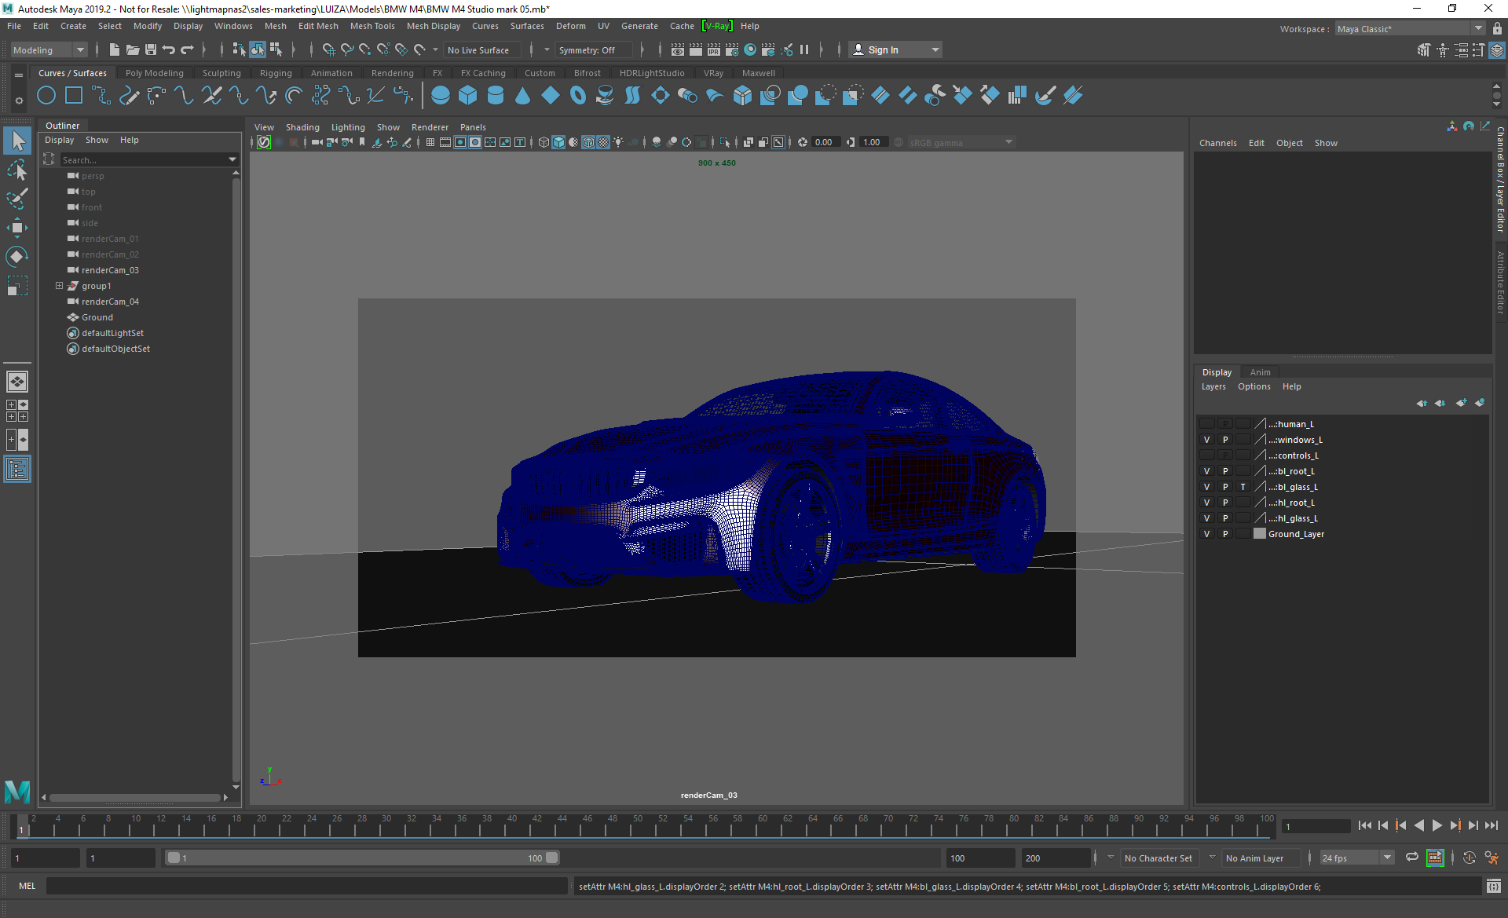Open the viewport Shading menu
Viewport: 1508px width, 918px height.
(302, 127)
